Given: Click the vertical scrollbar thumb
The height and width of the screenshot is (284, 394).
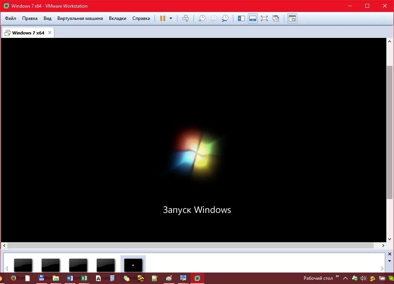Looking at the screenshot, I should 389,132.
